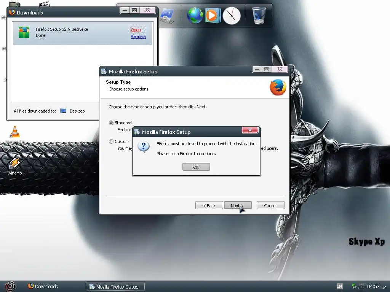Click the Back button in setup wizard

pyautogui.click(x=209, y=205)
